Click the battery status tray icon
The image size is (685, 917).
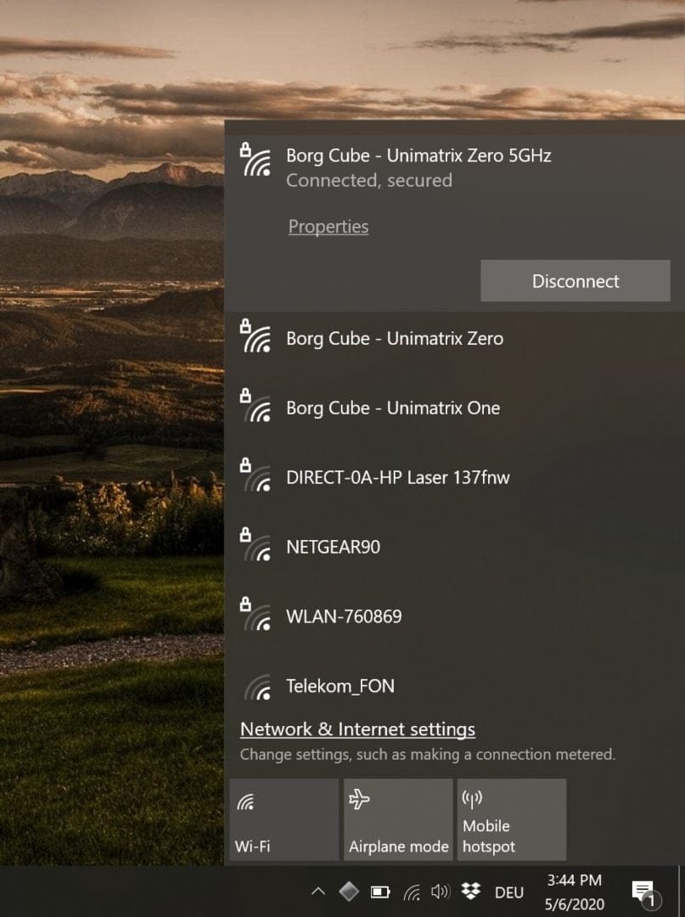tap(379, 892)
